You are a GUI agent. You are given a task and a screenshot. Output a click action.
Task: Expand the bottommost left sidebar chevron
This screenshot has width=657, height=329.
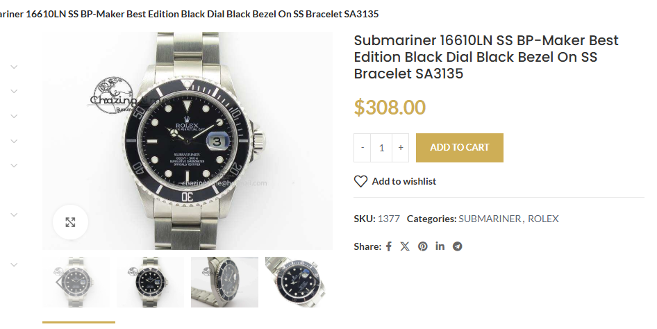(14, 264)
